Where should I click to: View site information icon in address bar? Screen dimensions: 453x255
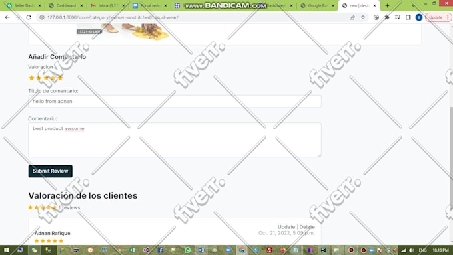pyautogui.click(x=42, y=17)
